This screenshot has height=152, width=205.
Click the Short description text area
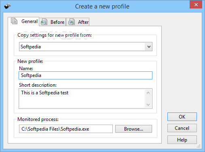click(85, 98)
